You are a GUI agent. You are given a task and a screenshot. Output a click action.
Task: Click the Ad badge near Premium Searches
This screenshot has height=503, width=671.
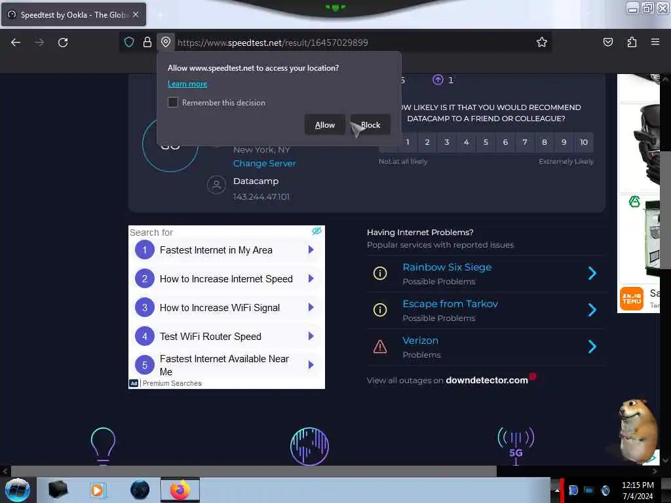pyautogui.click(x=134, y=383)
